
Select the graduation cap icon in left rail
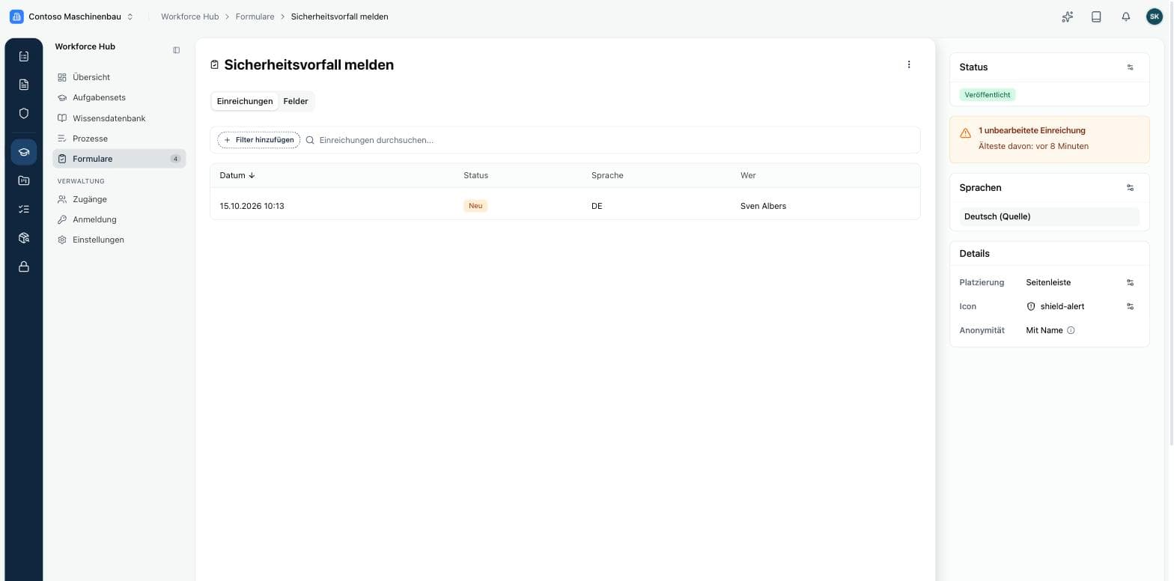pos(24,152)
